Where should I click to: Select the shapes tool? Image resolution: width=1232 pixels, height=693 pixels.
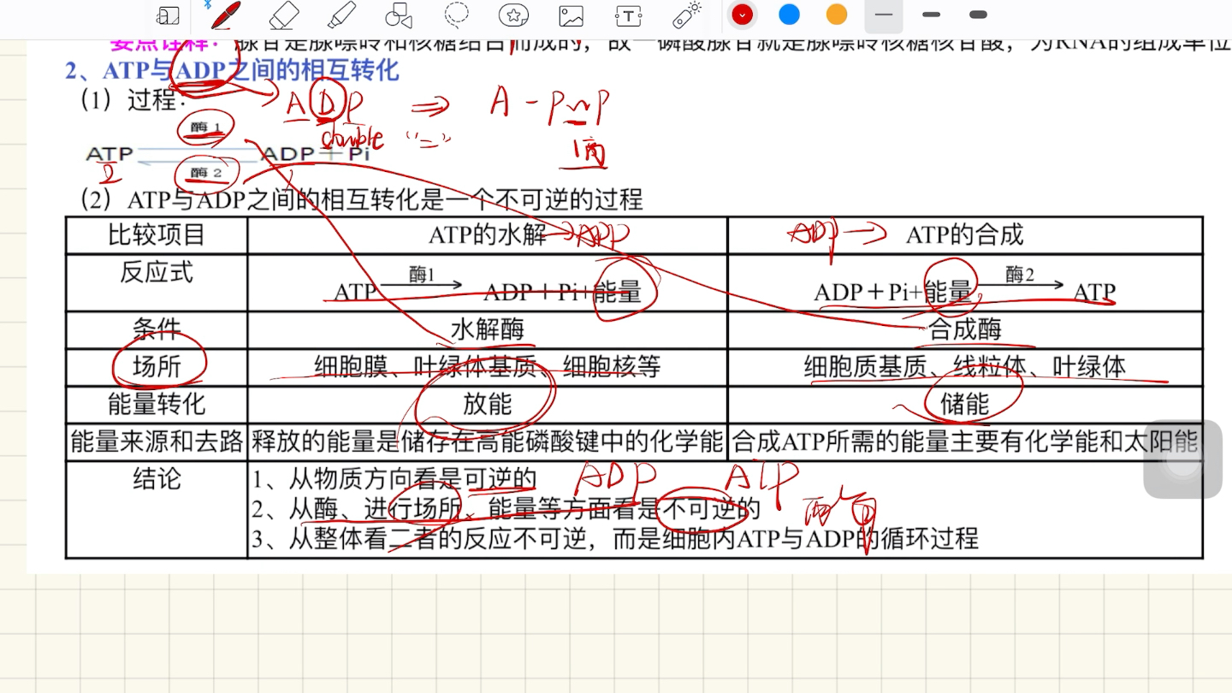point(399,15)
